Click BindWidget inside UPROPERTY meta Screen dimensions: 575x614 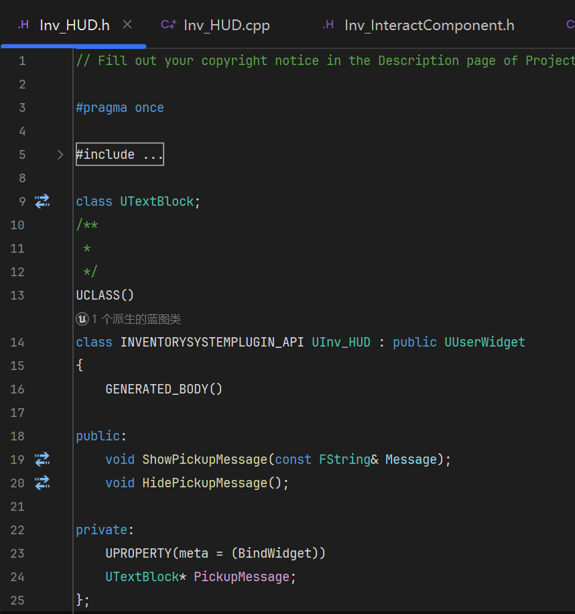275,553
